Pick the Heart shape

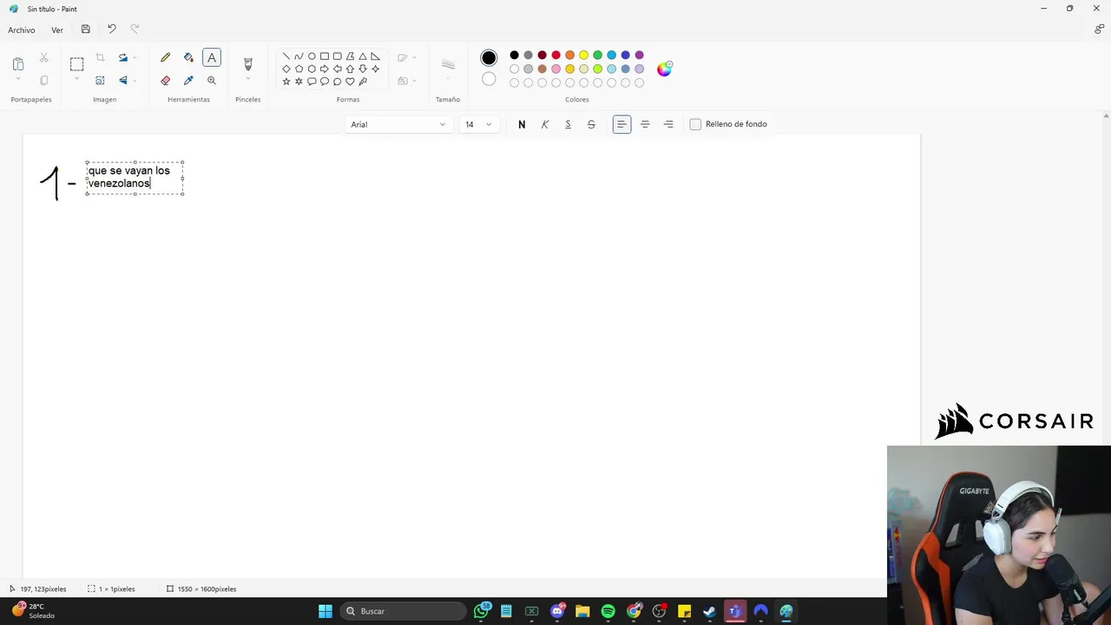[x=350, y=82]
